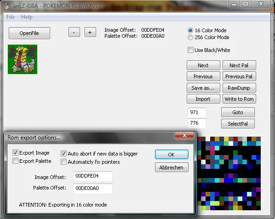Check the Export Palette checkbox

[15, 161]
